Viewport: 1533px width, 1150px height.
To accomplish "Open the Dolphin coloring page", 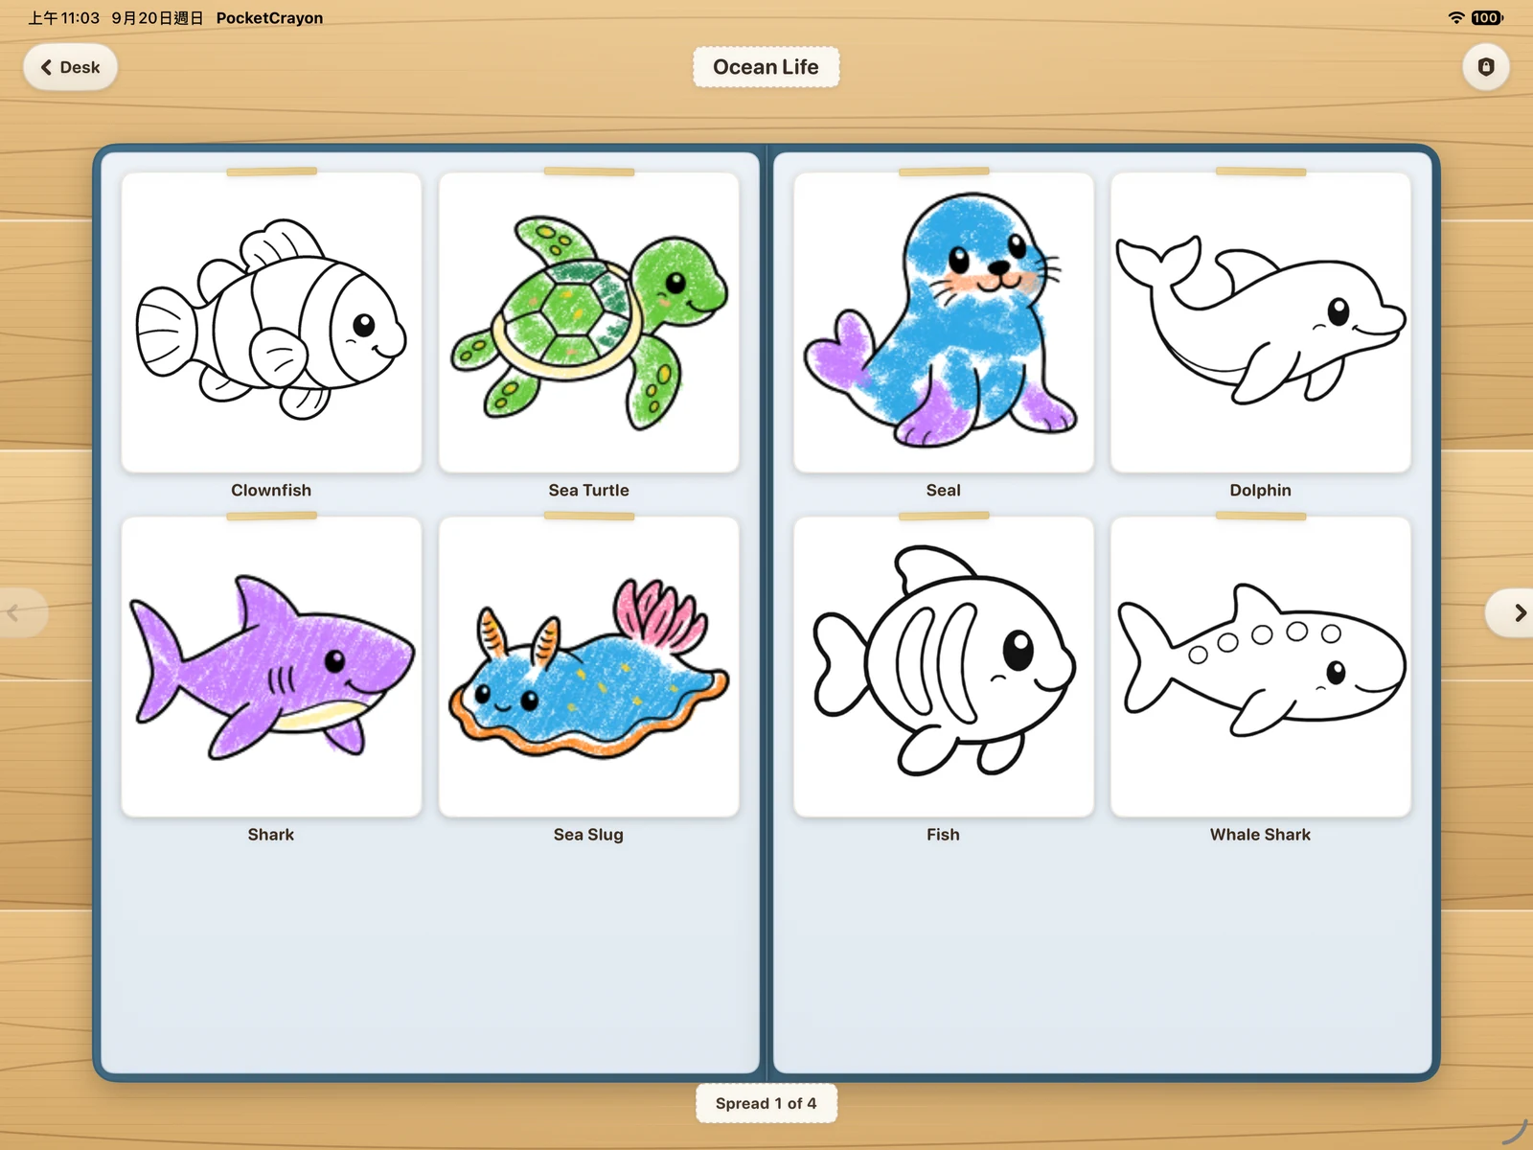I will pyautogui.click(x=1261, y=322).
